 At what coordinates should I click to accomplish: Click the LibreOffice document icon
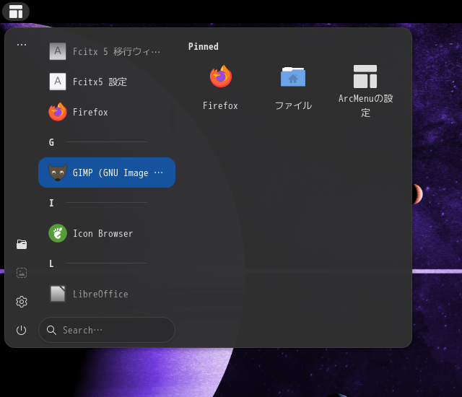pos(58,294)
